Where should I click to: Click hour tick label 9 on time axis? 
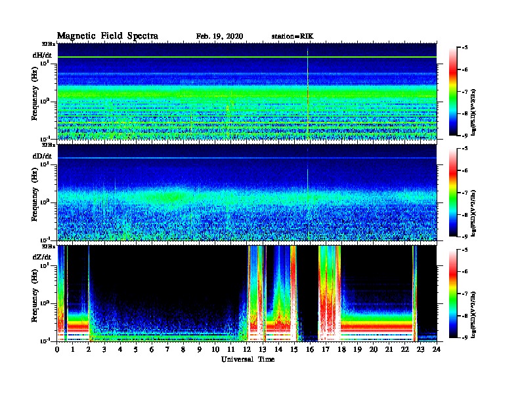tap(200, 350)
